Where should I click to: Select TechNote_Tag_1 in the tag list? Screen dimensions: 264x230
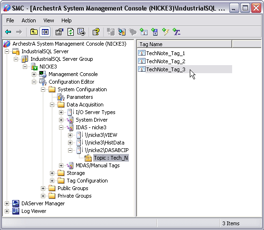point(166,53)
